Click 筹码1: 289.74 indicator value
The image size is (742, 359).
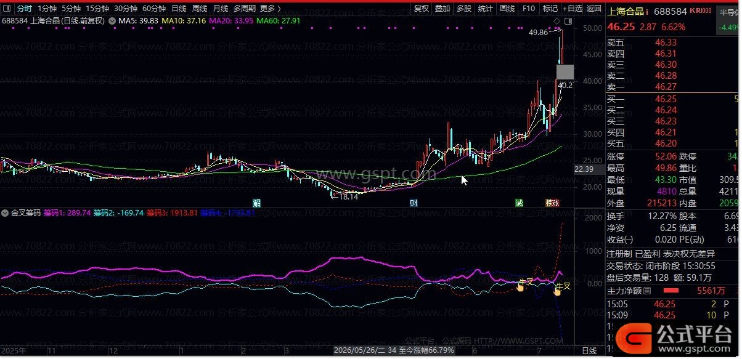(x=67, y=213)
